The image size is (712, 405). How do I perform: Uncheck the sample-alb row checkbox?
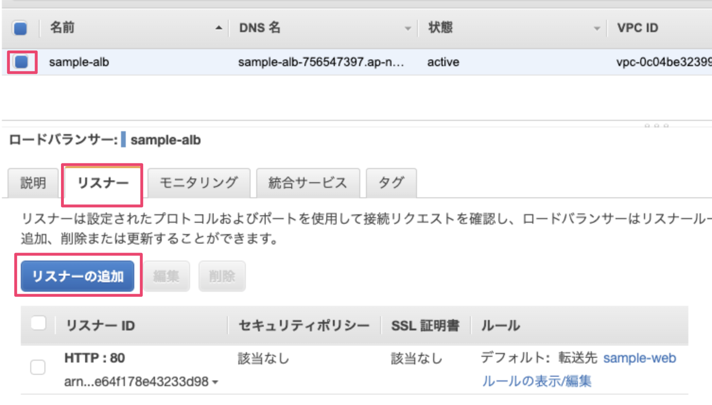tap(21, 62)
